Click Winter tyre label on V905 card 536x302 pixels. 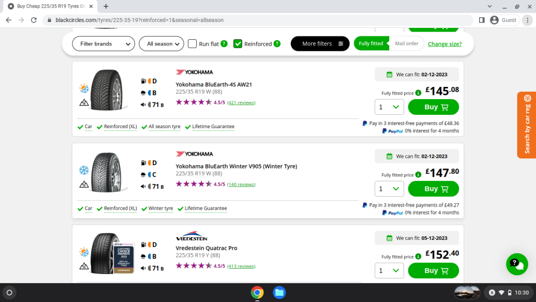160,208
